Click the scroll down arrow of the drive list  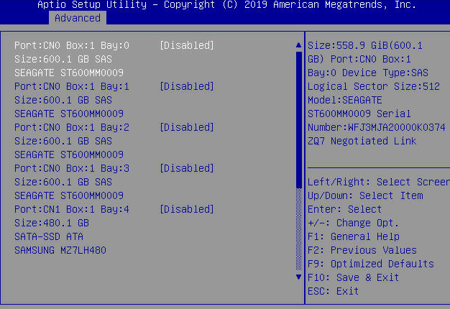pos(299,277)
